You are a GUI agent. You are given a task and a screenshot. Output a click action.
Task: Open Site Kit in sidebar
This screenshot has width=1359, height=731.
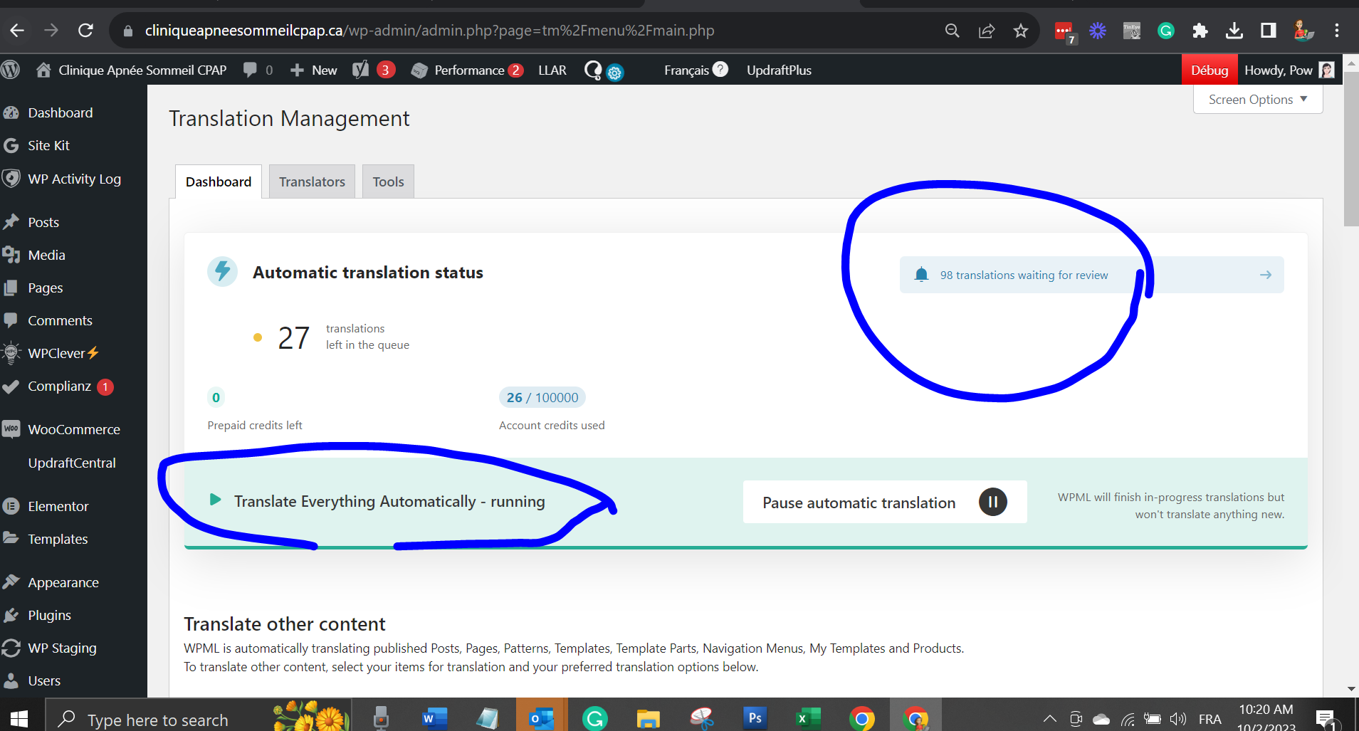click(x=48, y=145)
